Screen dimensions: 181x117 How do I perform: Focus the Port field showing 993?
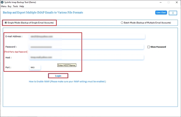point(35,67)
